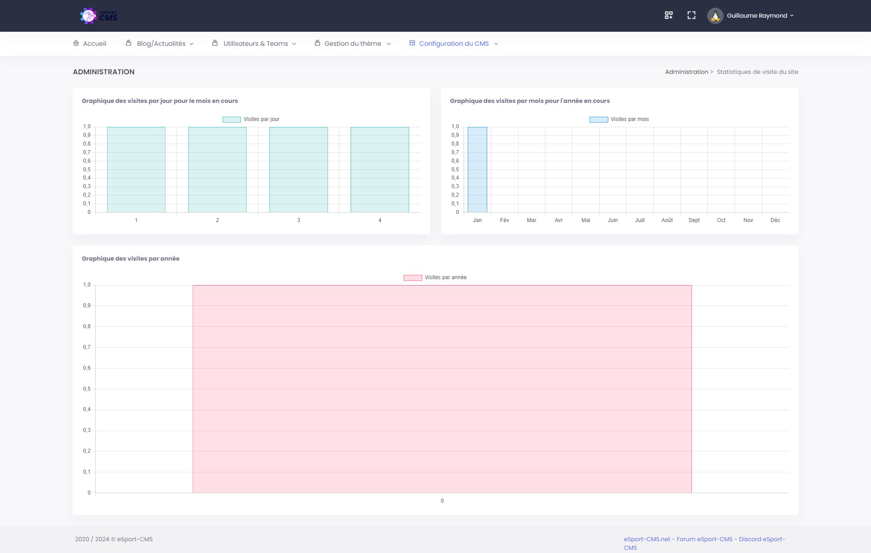Click the Administration breadcrumb link
This screenshot has height=553, width=871.
coord(686,72)
